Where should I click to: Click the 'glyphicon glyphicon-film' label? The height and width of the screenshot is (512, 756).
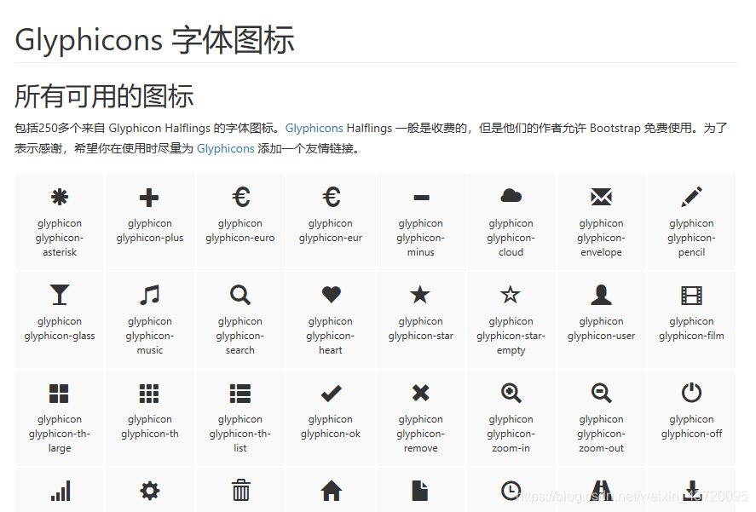pos(691,328)
